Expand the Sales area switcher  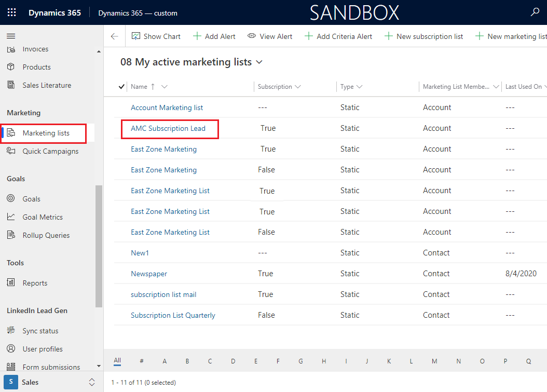click(92, 382)
